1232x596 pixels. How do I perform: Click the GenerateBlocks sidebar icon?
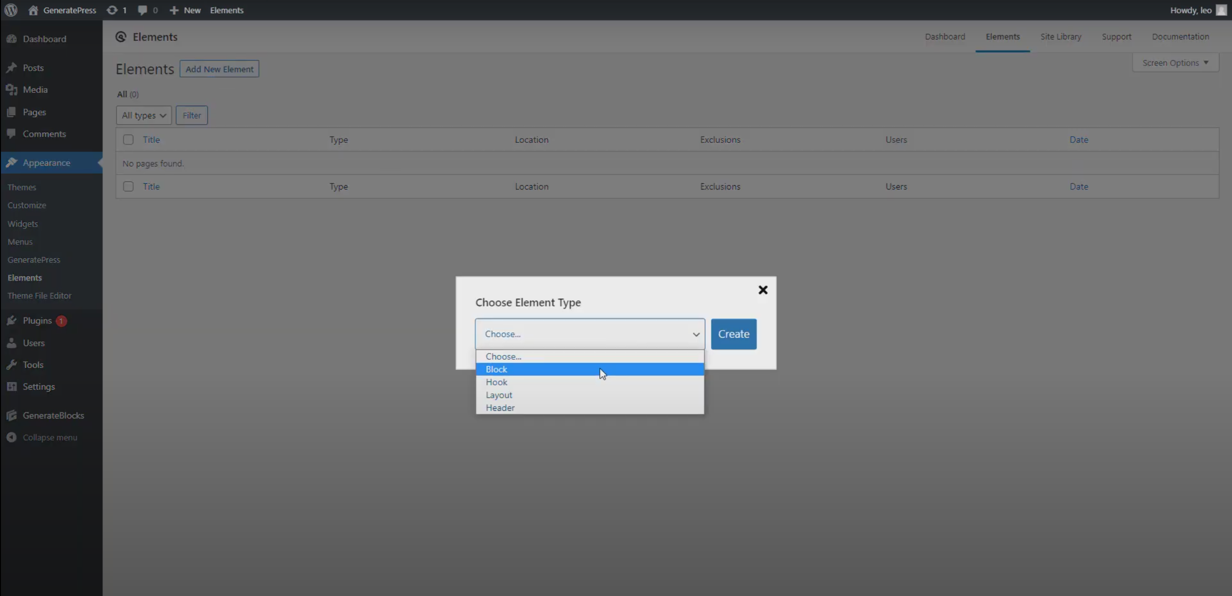point(12,415)
